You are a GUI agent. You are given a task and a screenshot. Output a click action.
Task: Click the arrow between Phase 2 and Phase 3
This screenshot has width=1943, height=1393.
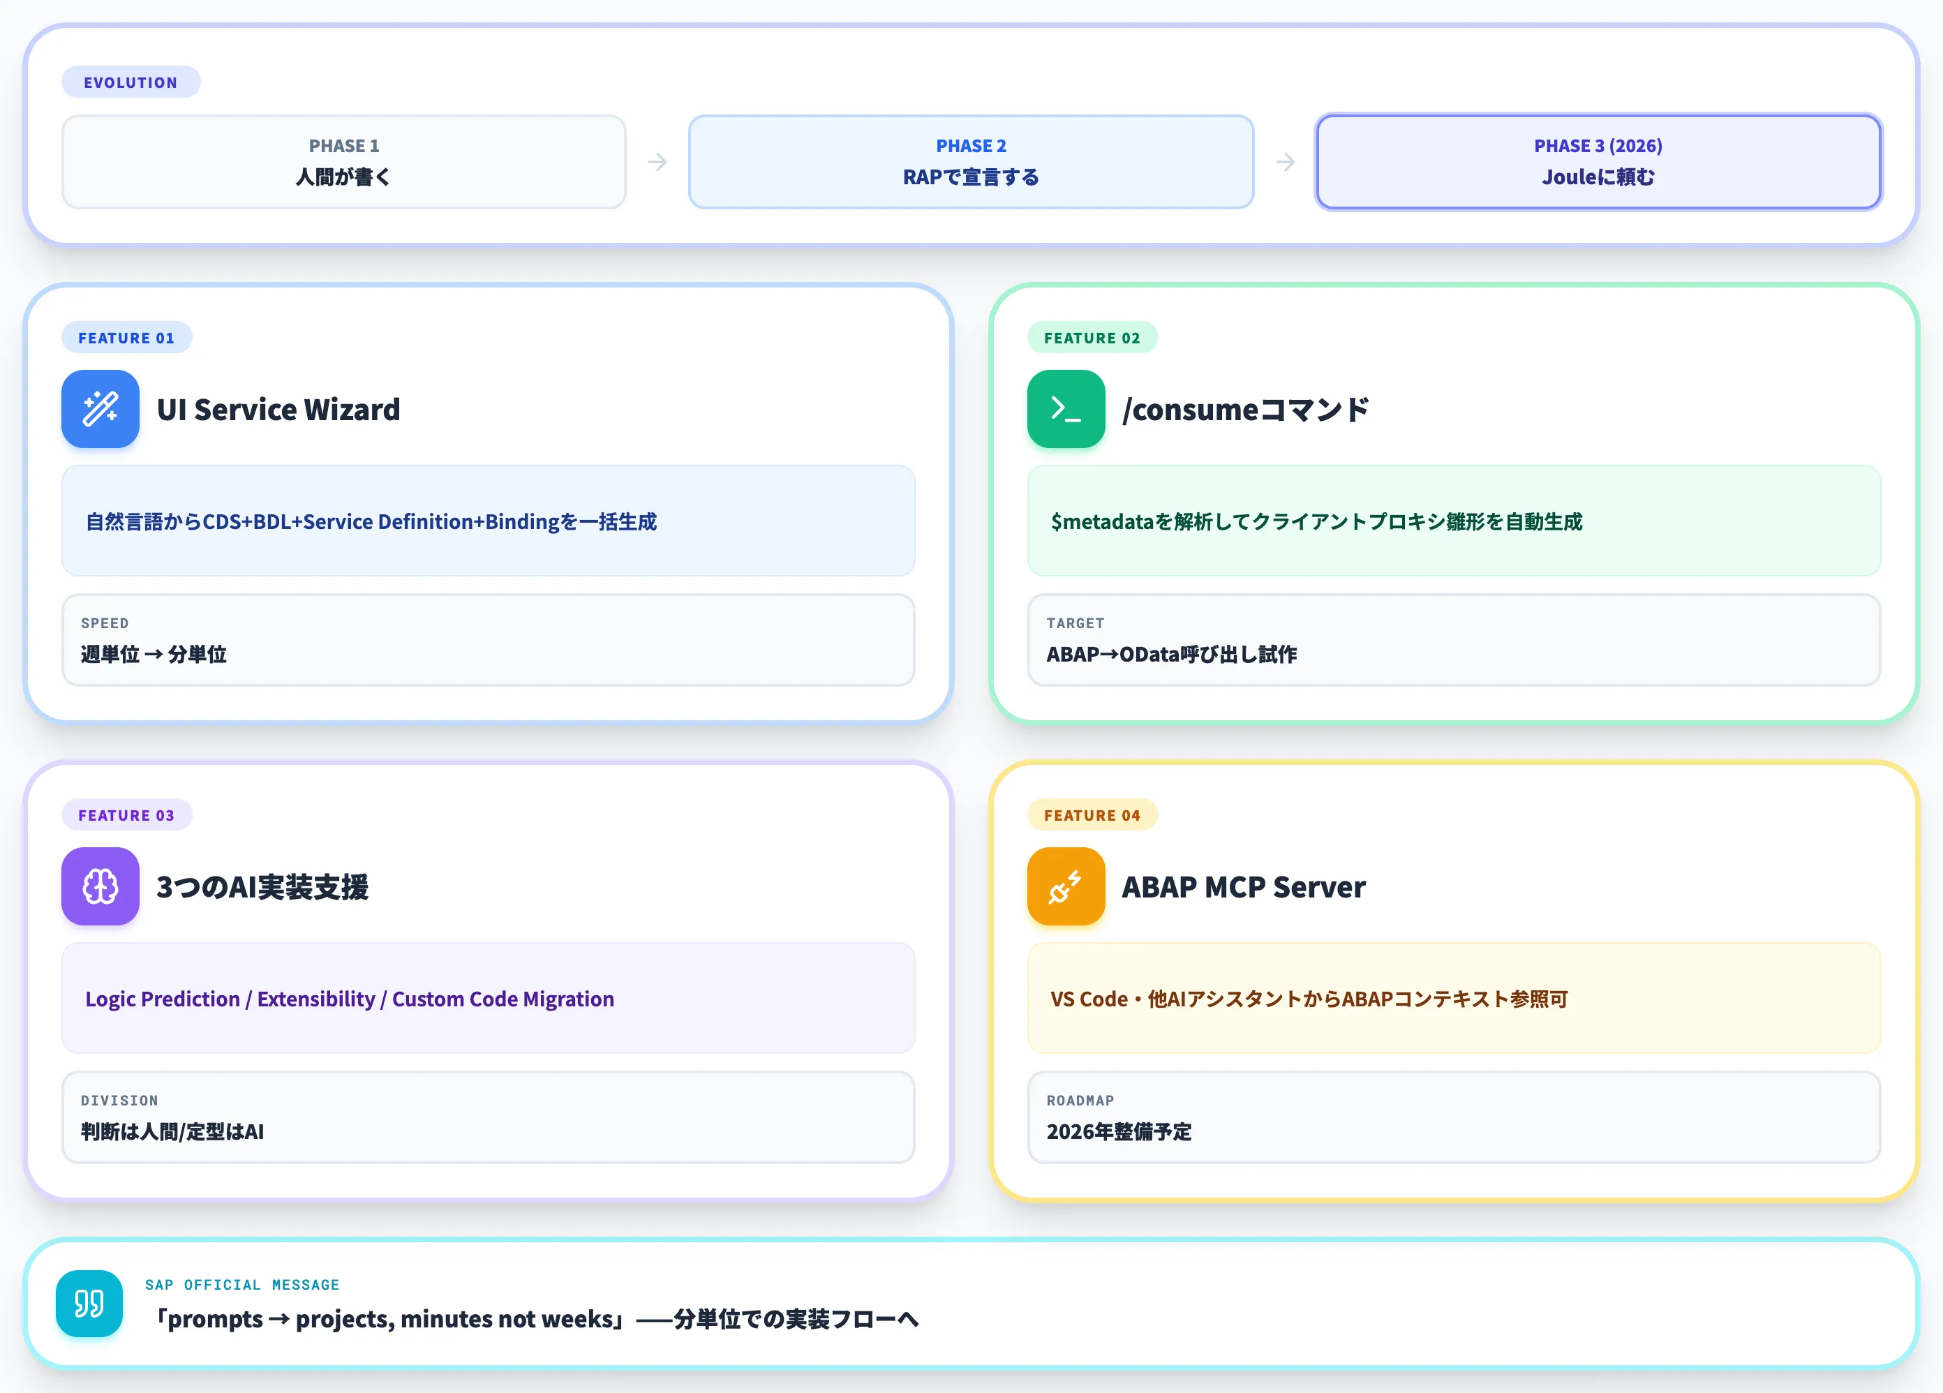coord(1285,162)
